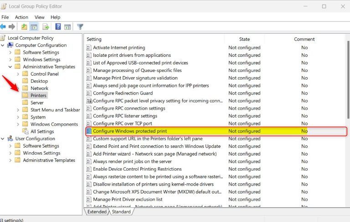350x222 pixels.
Task: Select the Printers folder in tree
Action: tap(38, 96)
